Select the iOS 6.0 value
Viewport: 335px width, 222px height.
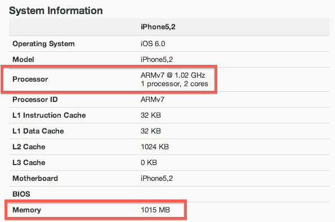coord(153,44)
